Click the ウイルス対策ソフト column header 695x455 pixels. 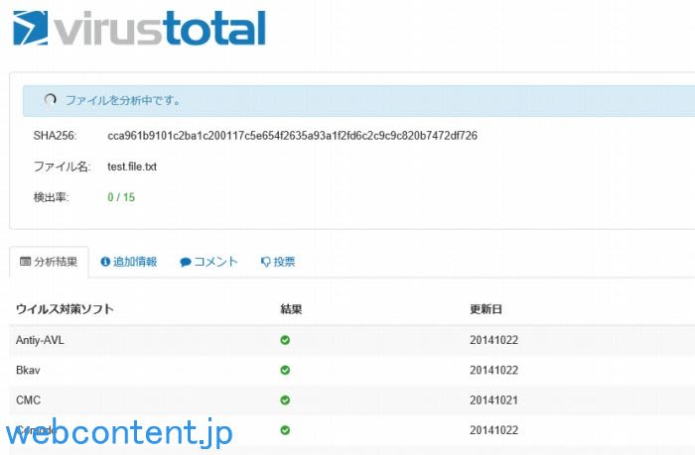pos(65,309)
